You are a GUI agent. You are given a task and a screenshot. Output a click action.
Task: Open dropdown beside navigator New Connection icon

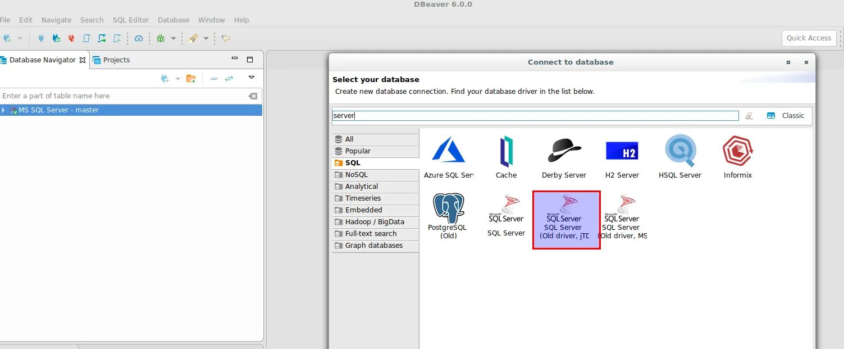tap(178, 79)
